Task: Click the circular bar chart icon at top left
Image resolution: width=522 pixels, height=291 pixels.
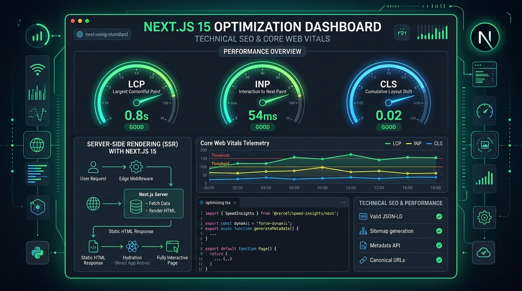Action: point(37,36)
